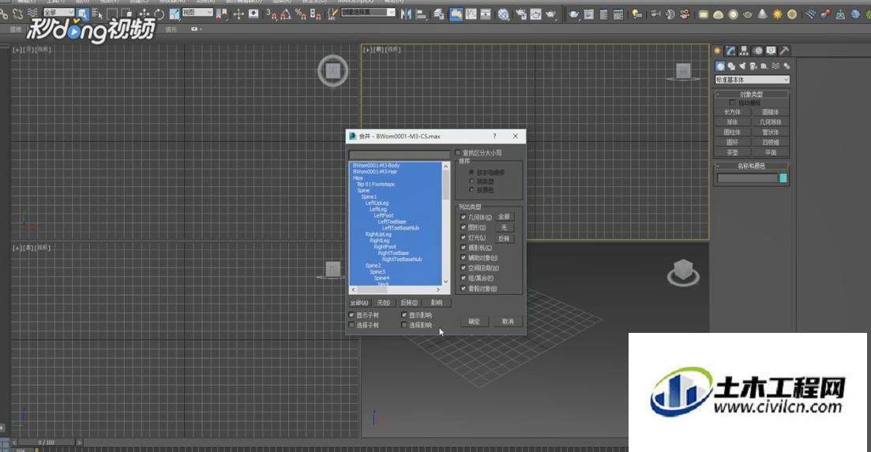Select BWom0001-M3-Body in the merge list
Image resolution: width=871 pixels, height=452 pixels.
pos(376,166)
